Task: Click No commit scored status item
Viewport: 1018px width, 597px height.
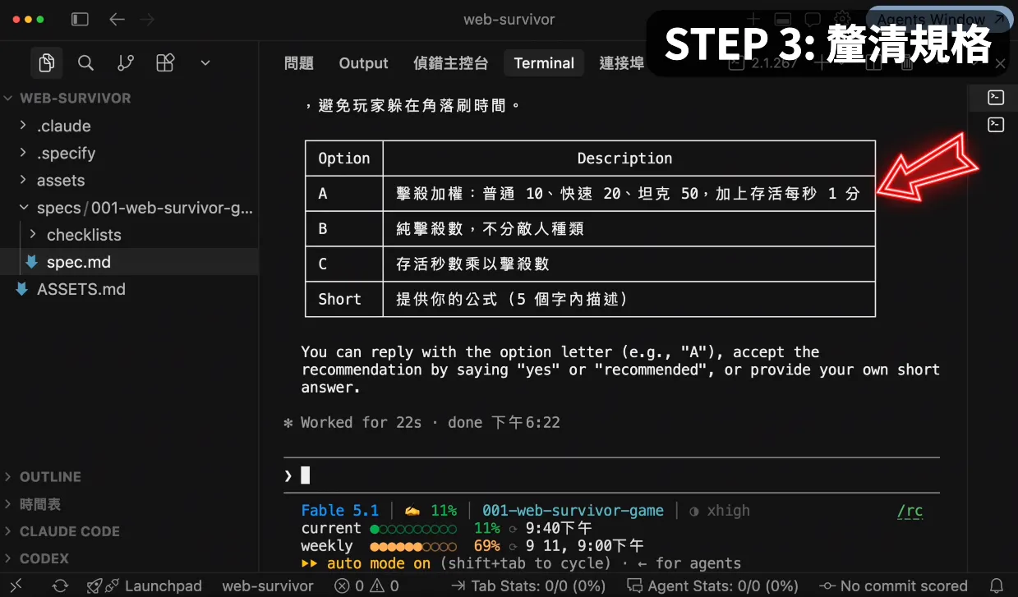Action: coord(894,586)
